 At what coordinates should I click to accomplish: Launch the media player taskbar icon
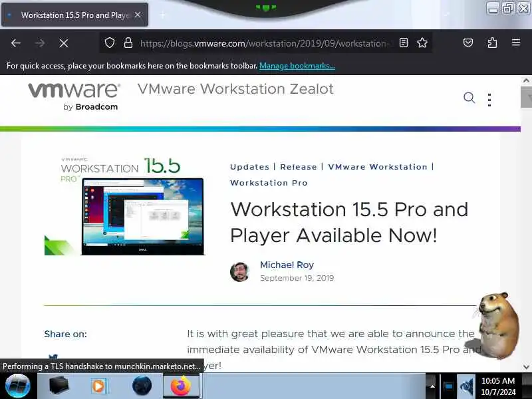[x=99, y=386]
